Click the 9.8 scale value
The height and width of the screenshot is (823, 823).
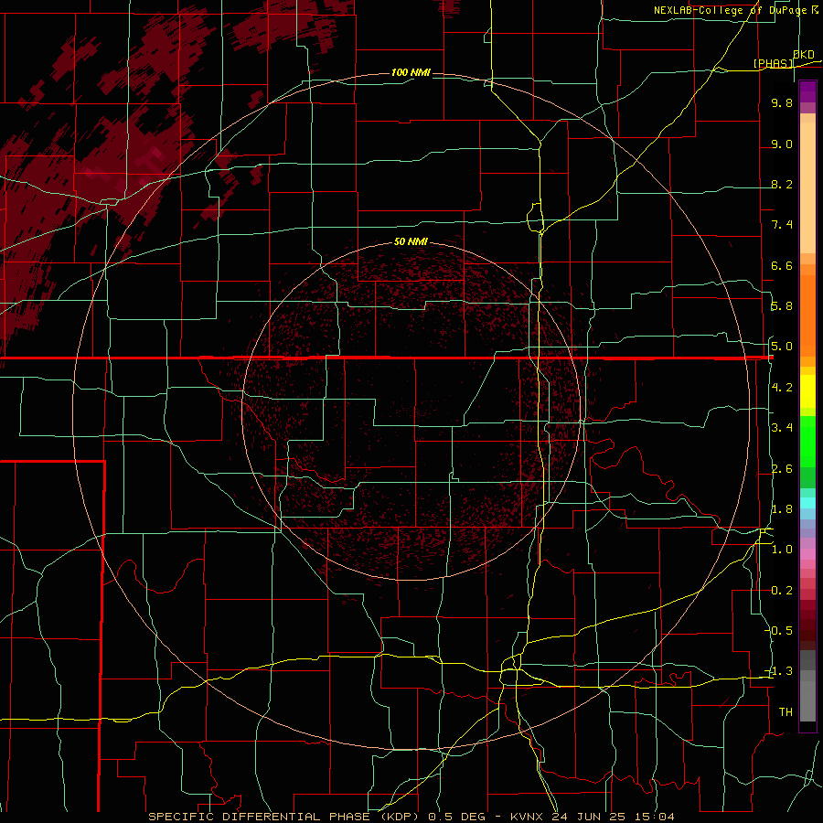(782, 103)
